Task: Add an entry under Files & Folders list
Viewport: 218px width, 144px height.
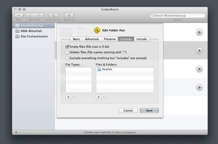Action: 98,97
